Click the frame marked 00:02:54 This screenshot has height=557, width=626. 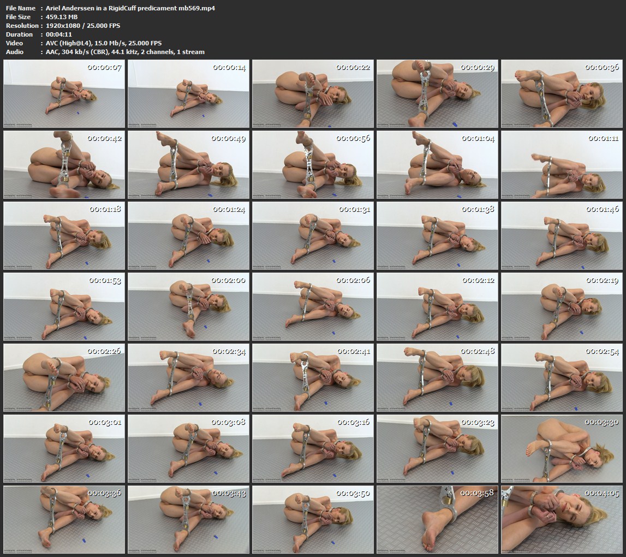pyautogui.click(x=562, y=378)
